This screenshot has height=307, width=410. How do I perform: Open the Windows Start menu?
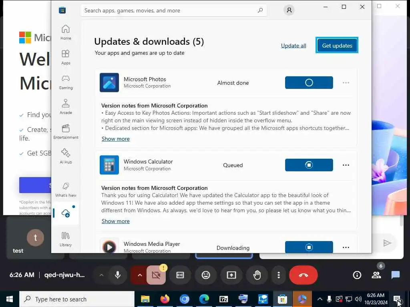point(10,299)
